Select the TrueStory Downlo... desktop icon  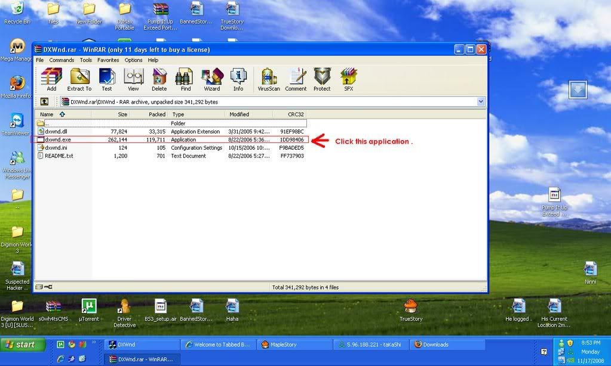tap(232, 15)
